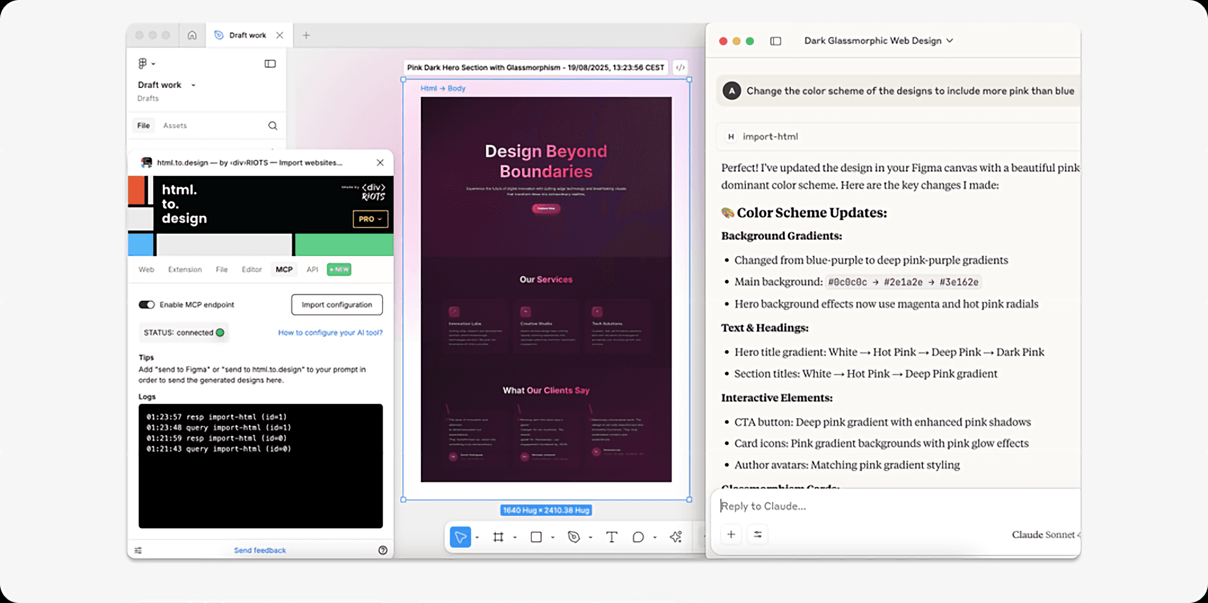Select the Move tool in Figma toolbar
The image size is (1208, 603).
tap(460, 537)
